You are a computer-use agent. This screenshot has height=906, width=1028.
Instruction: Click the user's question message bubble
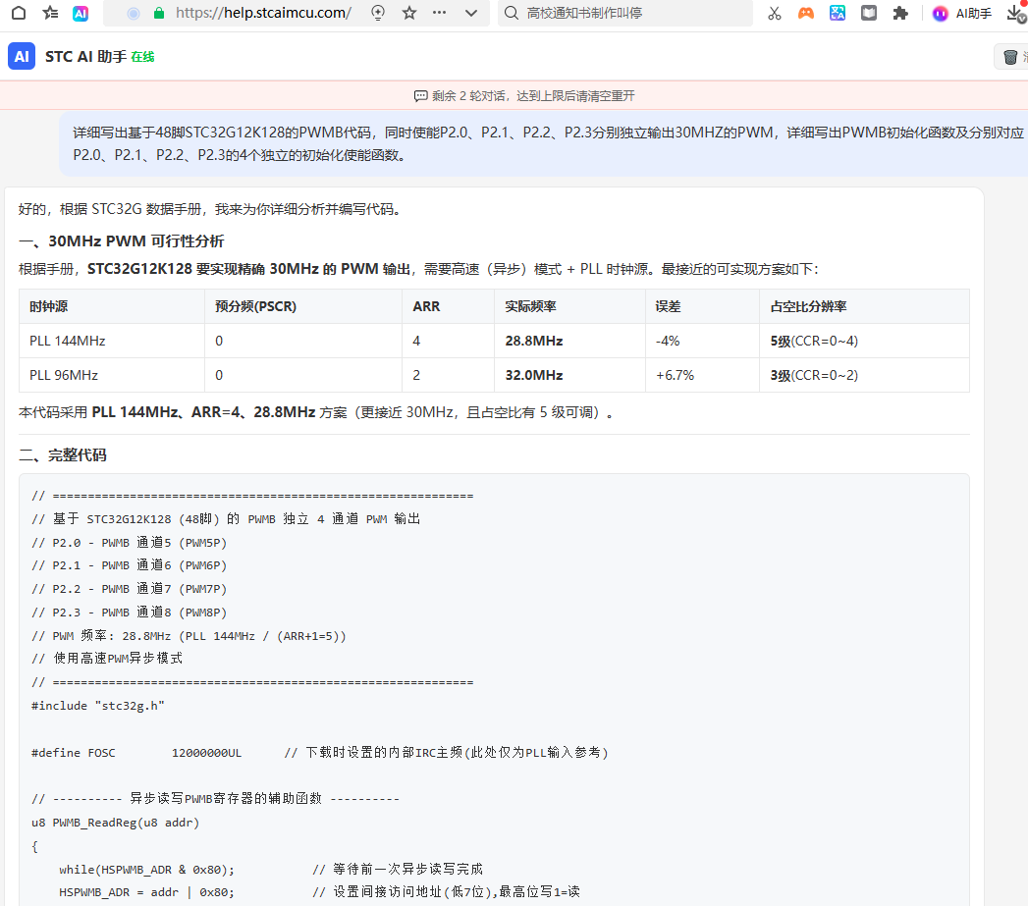pyautogui.click(x=544, y=143)
